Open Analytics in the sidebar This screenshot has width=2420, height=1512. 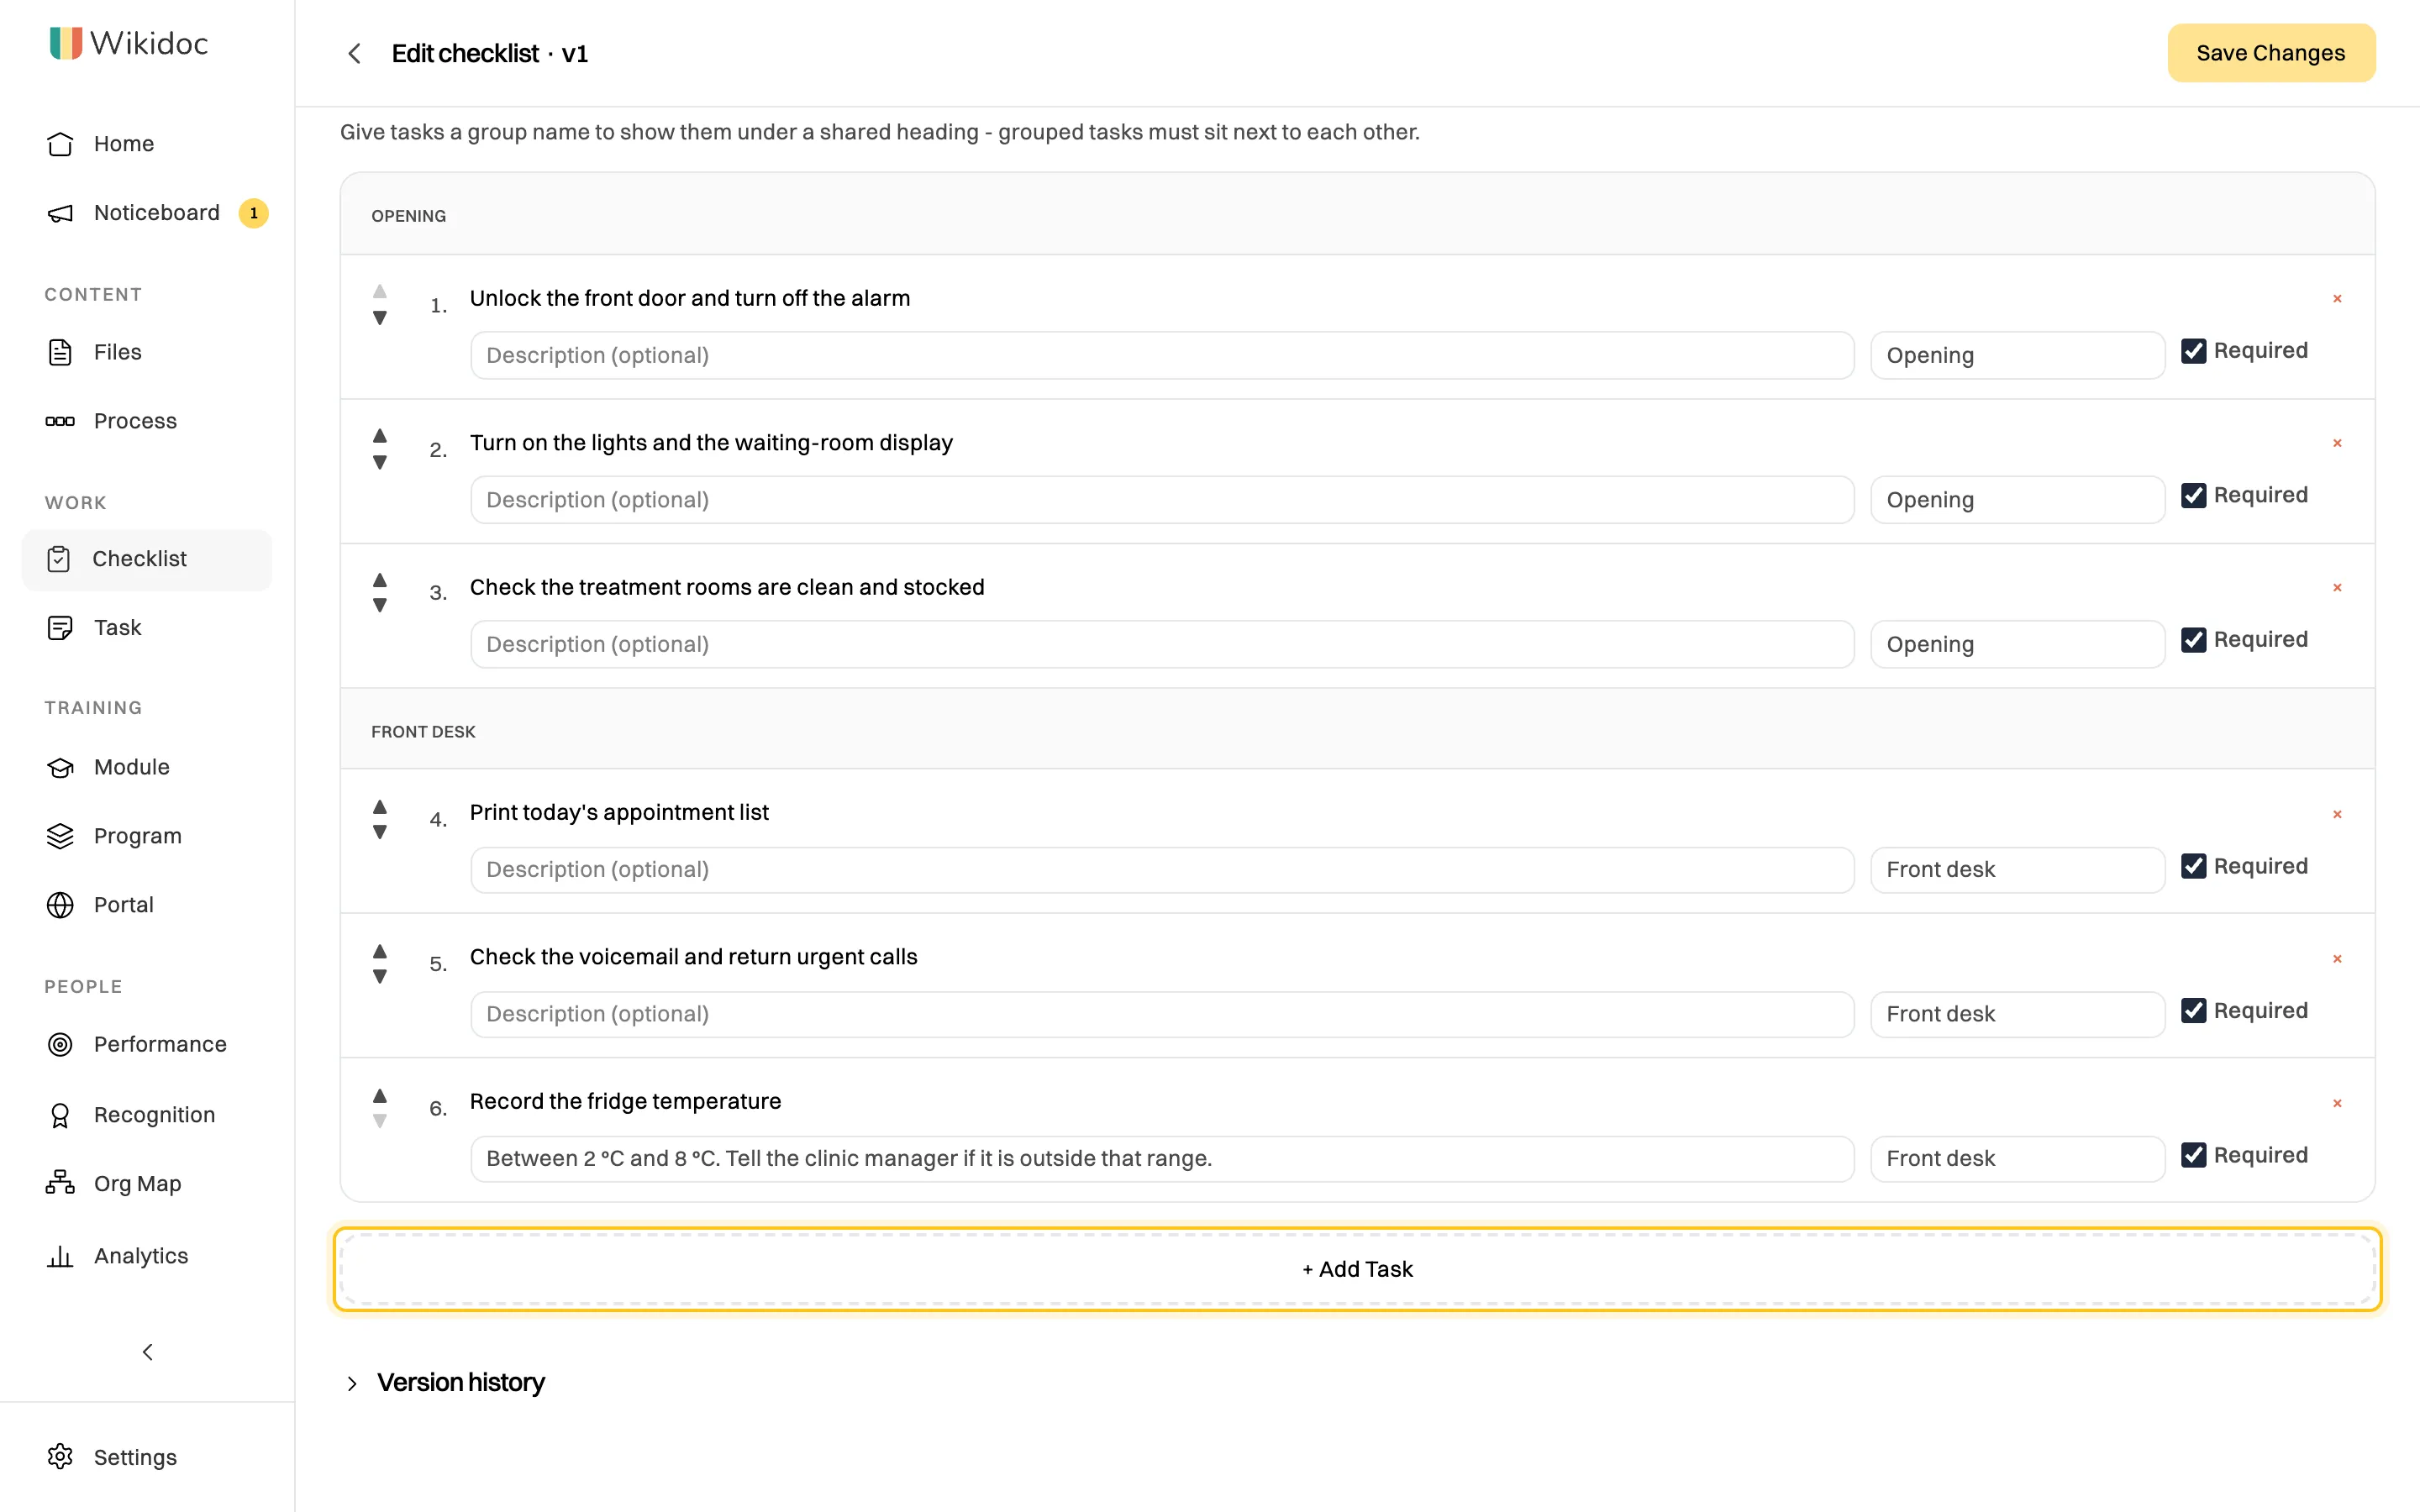(x=147, y=1256)
